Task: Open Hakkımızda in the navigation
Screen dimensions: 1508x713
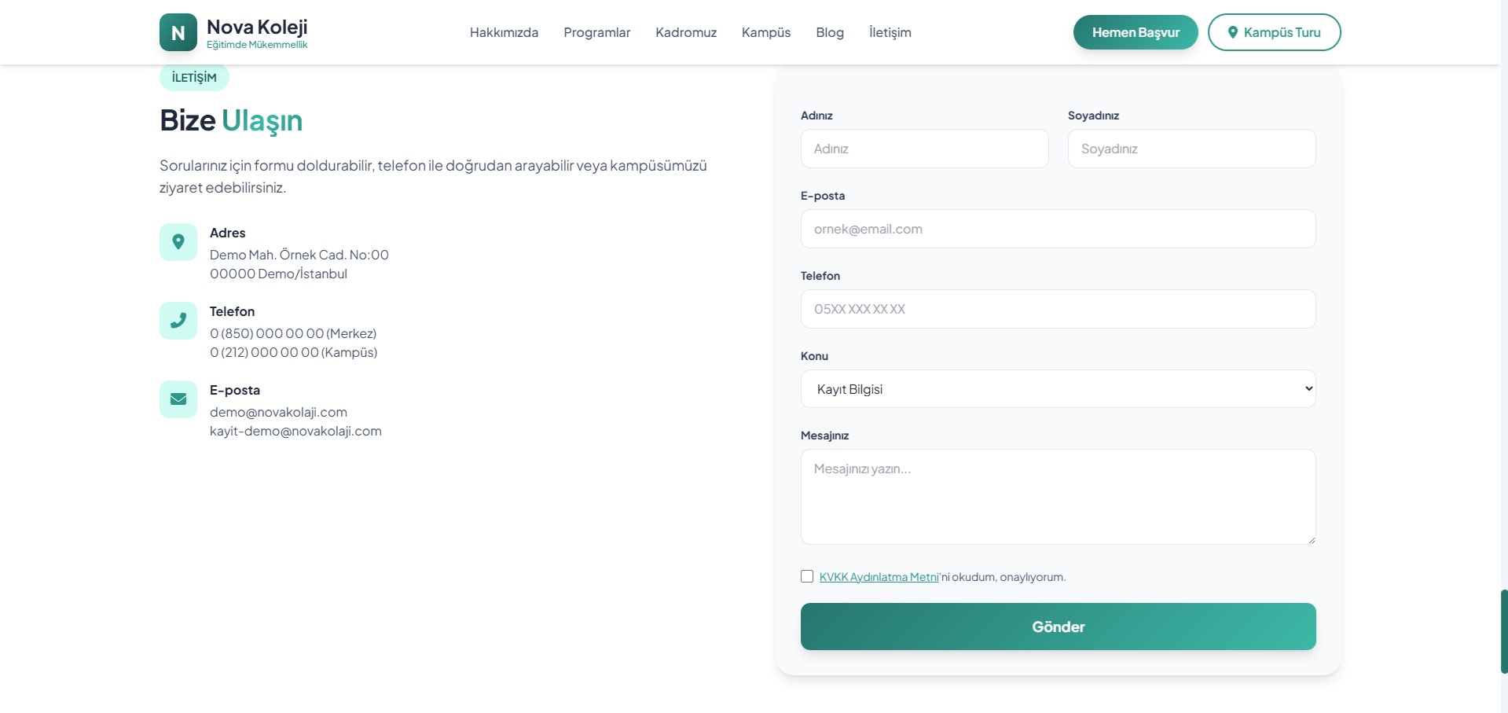Action: pos(504,32)
